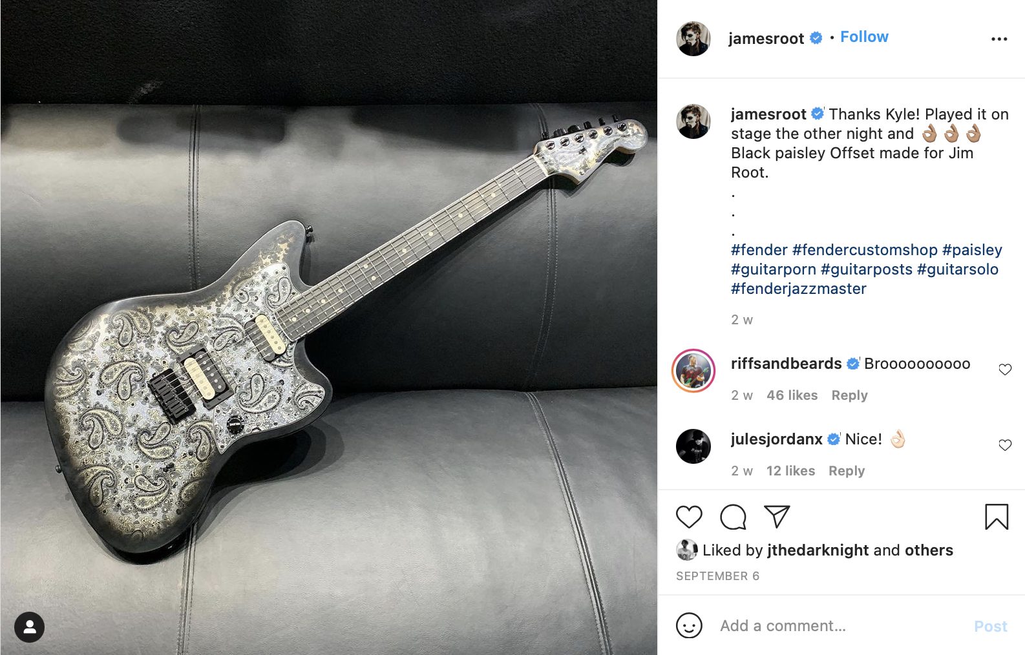Reply to julesjordanx comment
1025x655 pixels.
[x=847, y=471]
